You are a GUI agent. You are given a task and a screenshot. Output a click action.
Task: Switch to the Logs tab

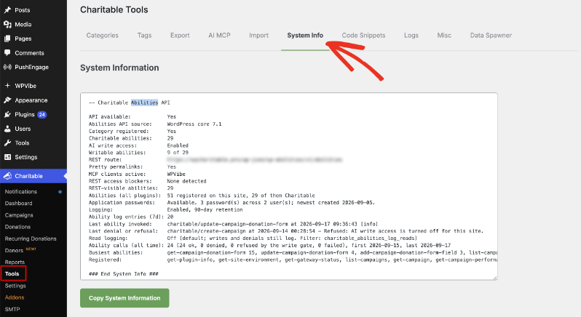(411, 36)
